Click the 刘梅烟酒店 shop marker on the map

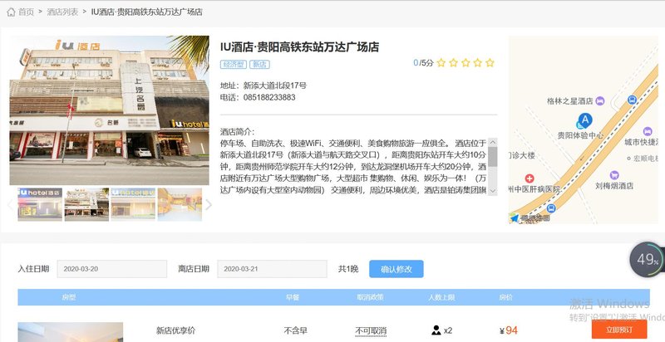[614, 175]
